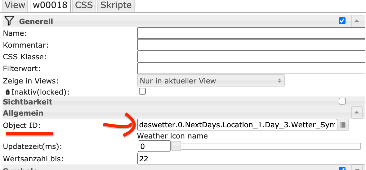Image resolution: width=366 pixels, height=170 pixels.
Task: Open the CSS tab
Action: tap(84, 5)
